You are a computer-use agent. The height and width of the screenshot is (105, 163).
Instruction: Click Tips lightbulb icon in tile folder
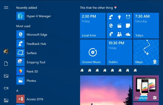pos(119,17)
